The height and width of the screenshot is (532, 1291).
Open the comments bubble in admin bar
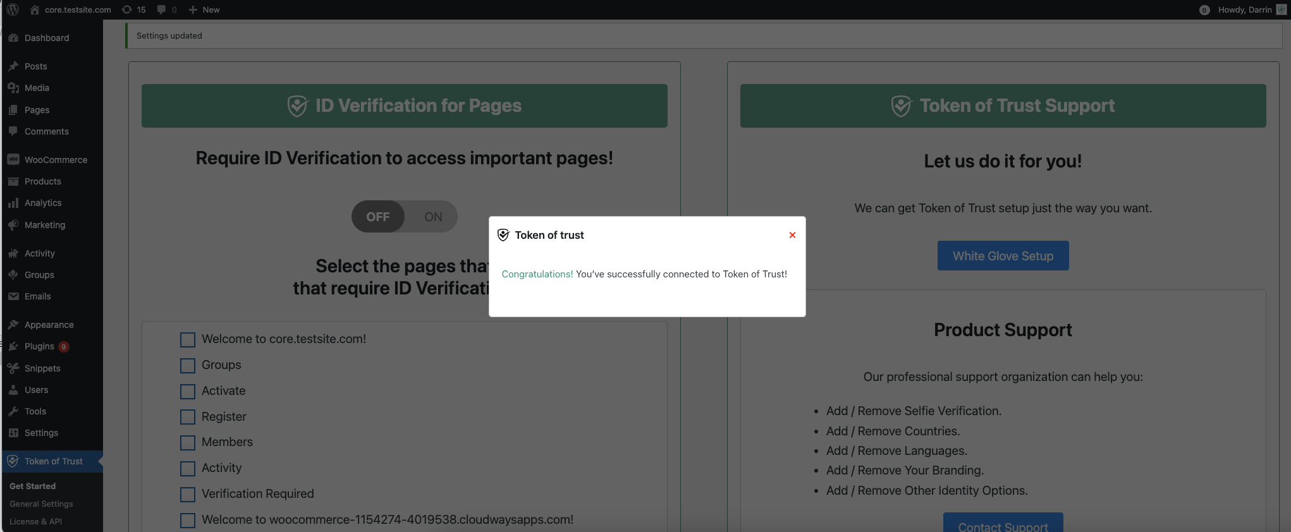pyautogui.click(x=166, y=9)
